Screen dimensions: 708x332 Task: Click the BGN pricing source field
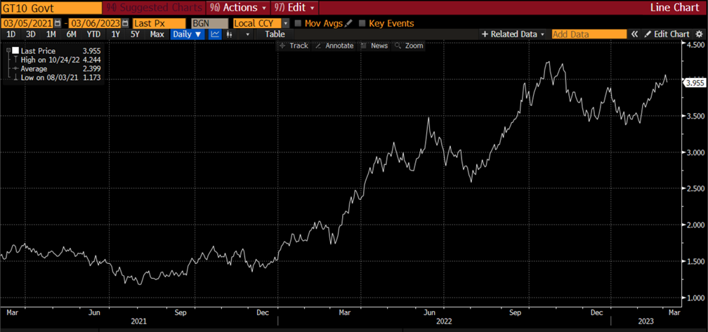[x=209, y=23]
